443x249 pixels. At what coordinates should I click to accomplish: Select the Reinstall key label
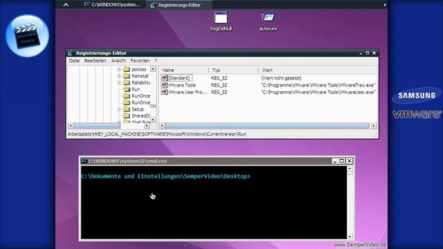[x=140, y=76]
